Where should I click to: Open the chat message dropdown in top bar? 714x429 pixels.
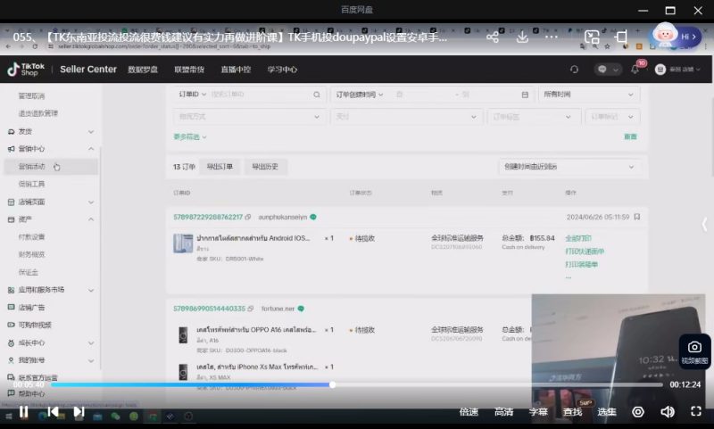coord(608,70)
